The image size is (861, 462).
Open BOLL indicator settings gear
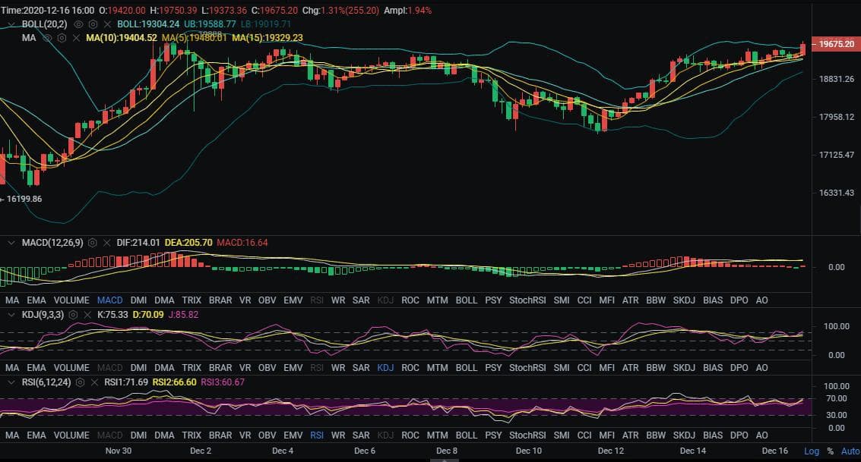click(93, 24)
